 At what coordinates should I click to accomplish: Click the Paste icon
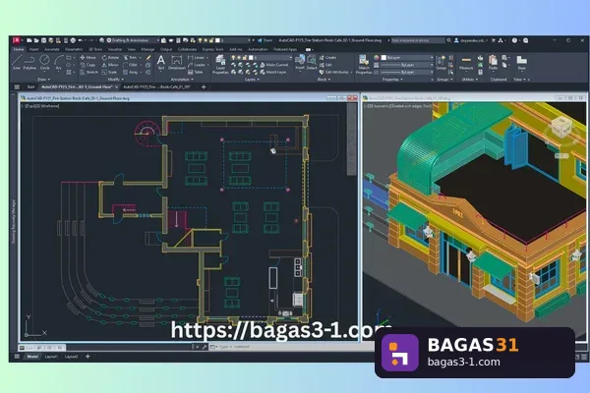[x=493, y=63]
